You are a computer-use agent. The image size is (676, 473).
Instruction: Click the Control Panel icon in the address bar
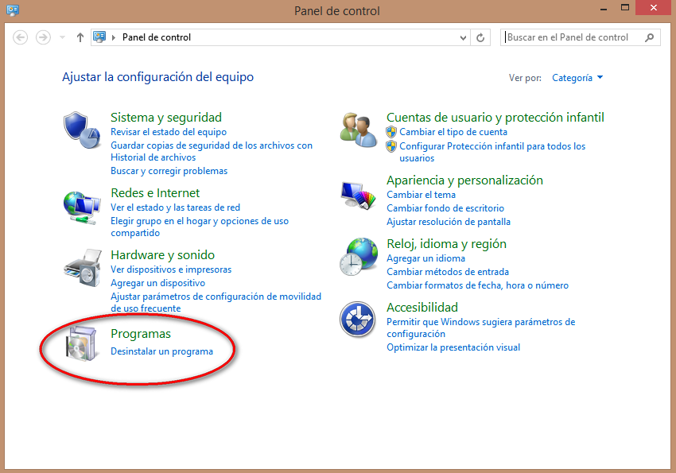[99, 37]
